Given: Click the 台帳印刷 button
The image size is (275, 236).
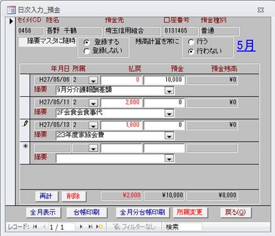Looking at the screenshot, I should coord(87,213).
